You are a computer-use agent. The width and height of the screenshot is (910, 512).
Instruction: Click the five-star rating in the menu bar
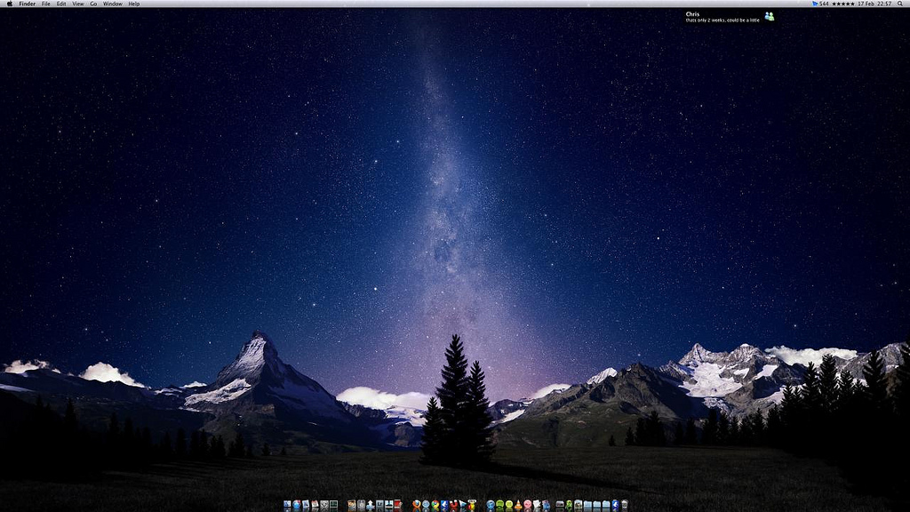(x=843, y=4)
